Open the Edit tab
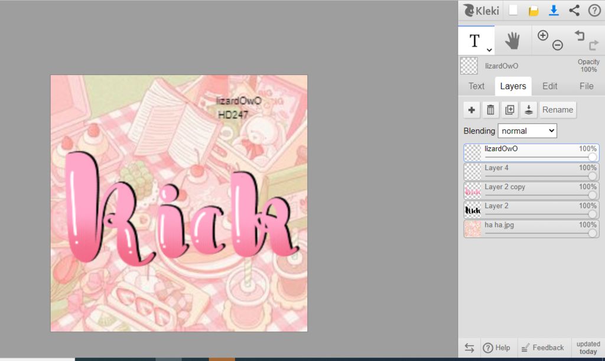The height and width of the screenshot is (361, 605). (549, 86)
